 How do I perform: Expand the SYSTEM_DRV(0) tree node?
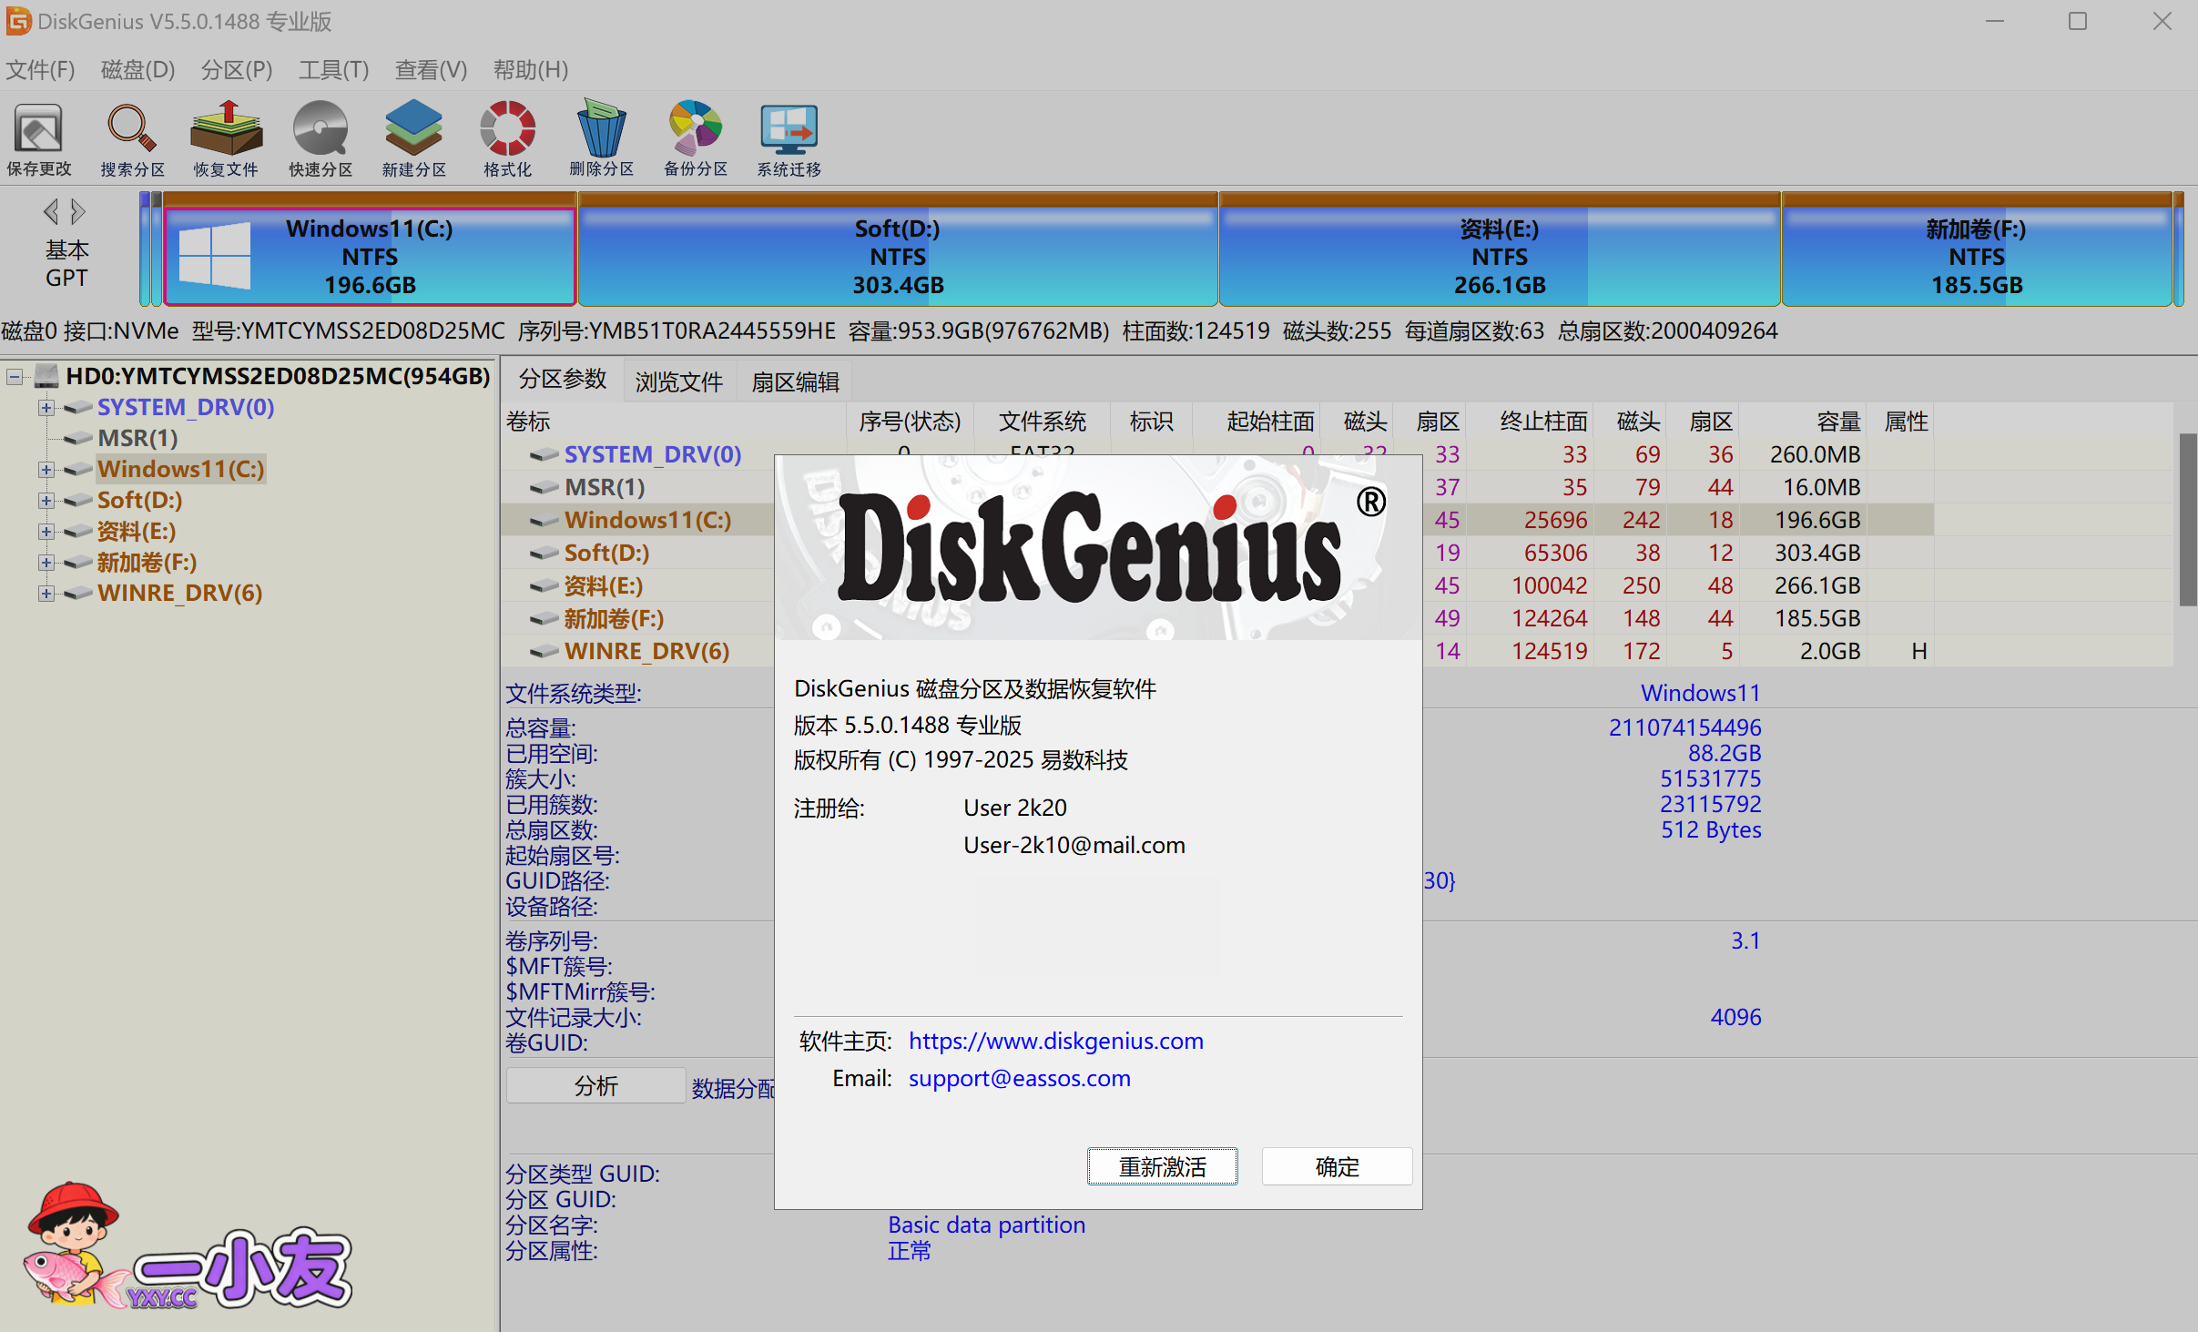pos(46,408)
